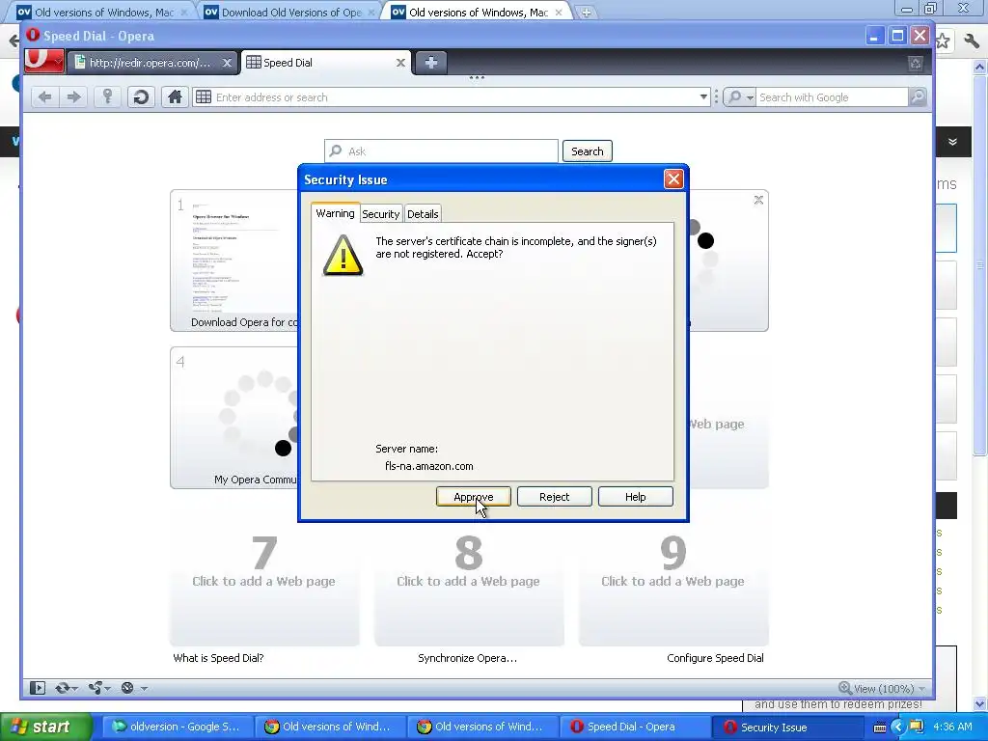The width and height of the screenshot is (988, 741).
Task: Click the Search with Google field
Action: click(831, 97)
